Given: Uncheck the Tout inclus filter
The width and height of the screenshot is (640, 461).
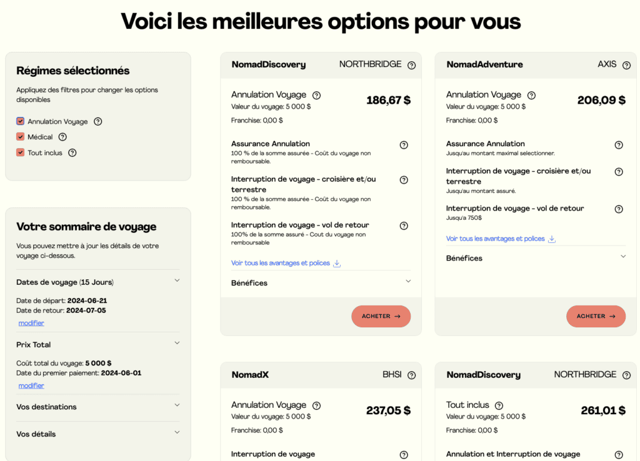Looking at the screenshot, I should click(x=20, y=152).
